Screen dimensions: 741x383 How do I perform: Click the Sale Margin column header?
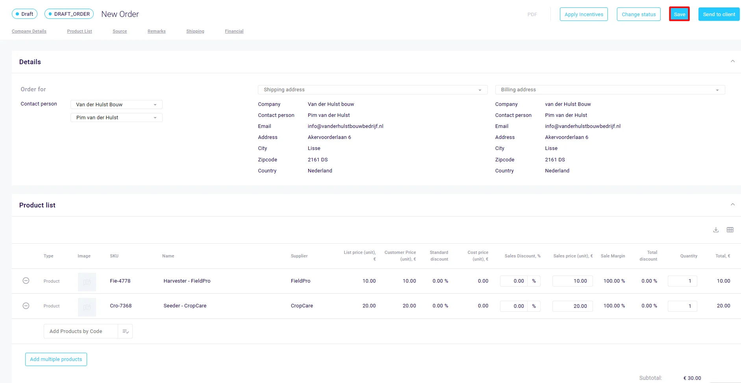tap(613, 256)
